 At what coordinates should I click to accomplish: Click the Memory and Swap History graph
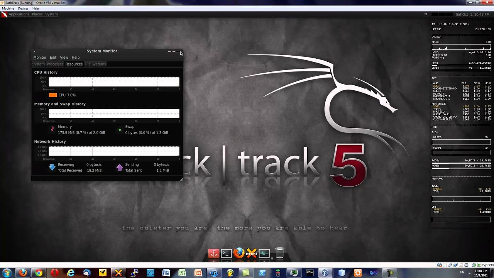coord(114,114)
